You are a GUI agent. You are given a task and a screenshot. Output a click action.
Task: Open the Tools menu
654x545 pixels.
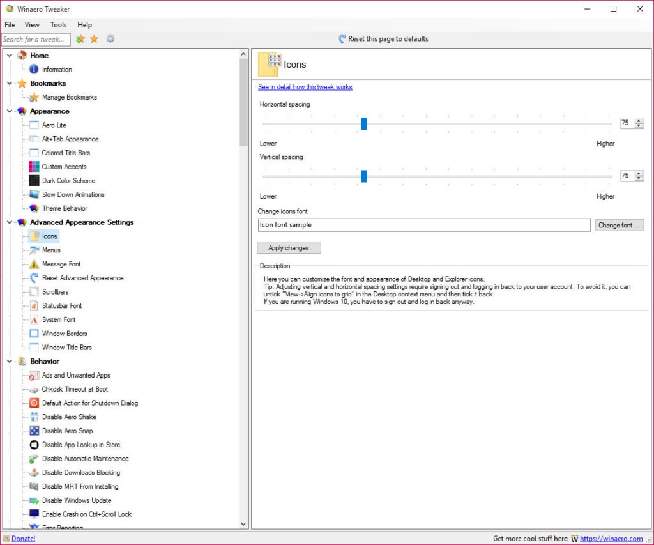tap(58, 25)
